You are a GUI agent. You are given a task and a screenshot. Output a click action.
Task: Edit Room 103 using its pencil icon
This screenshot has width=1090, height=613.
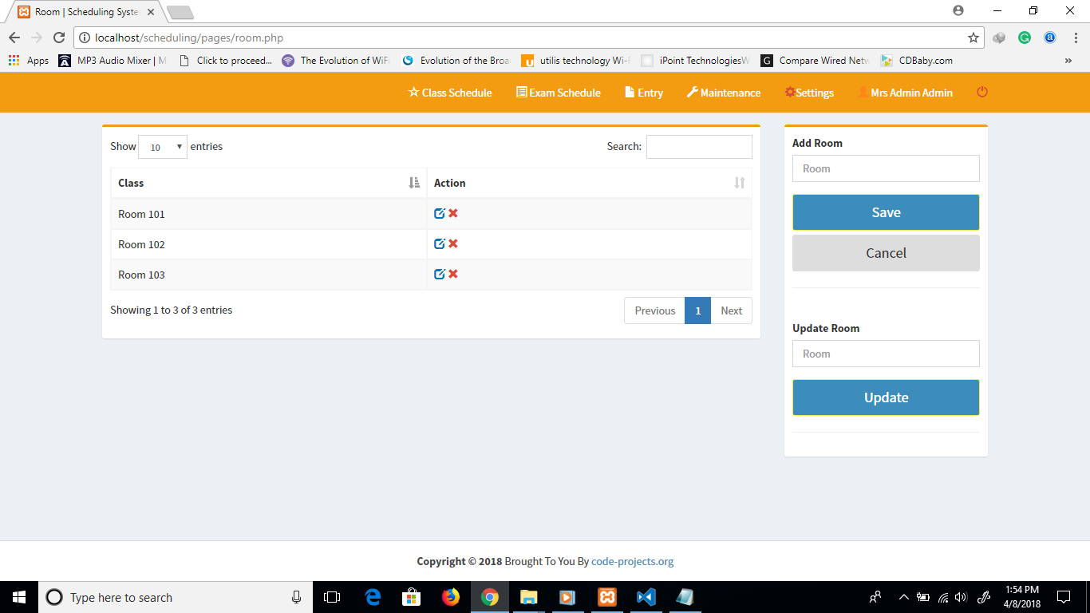tap(440, 274)
